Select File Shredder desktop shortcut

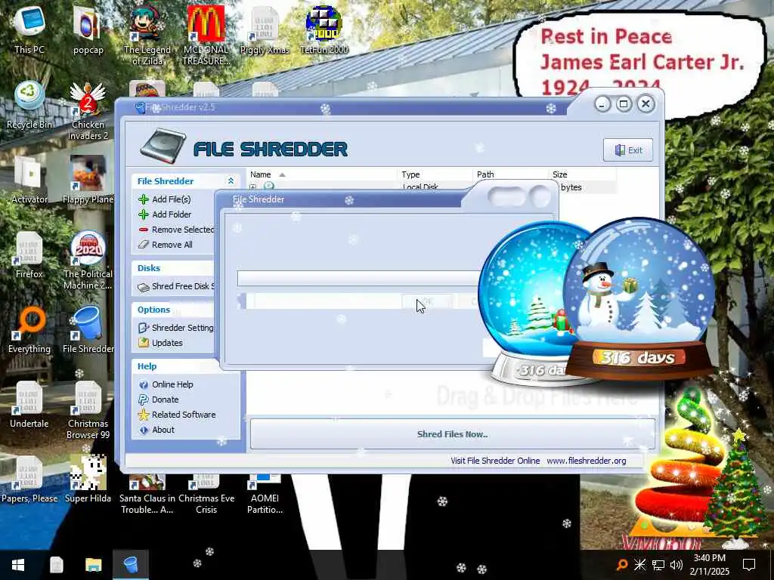[x=88, y=329]
